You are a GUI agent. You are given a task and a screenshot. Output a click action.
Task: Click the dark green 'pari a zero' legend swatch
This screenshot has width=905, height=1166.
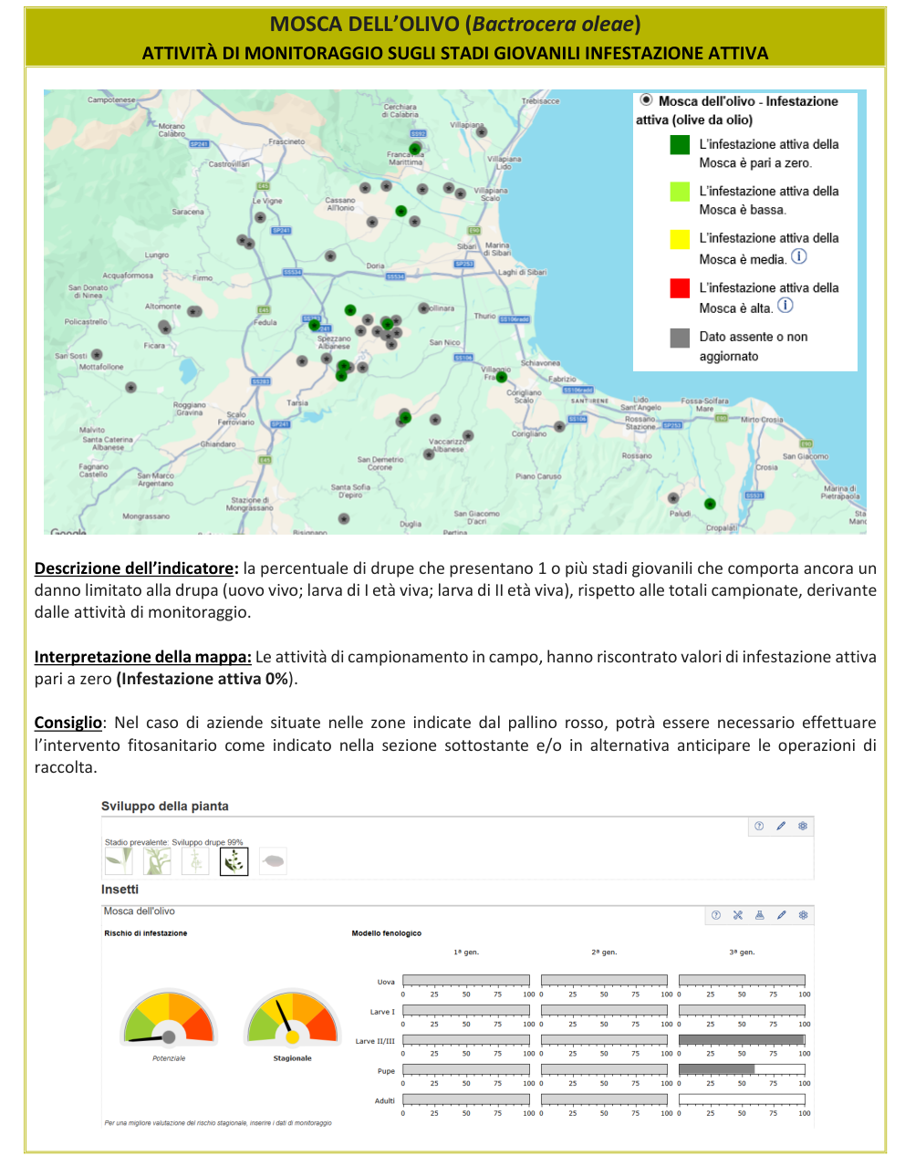[680, 144]
